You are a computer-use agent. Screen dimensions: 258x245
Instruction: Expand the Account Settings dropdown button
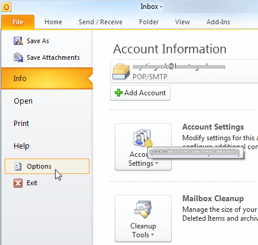point(143,147)
